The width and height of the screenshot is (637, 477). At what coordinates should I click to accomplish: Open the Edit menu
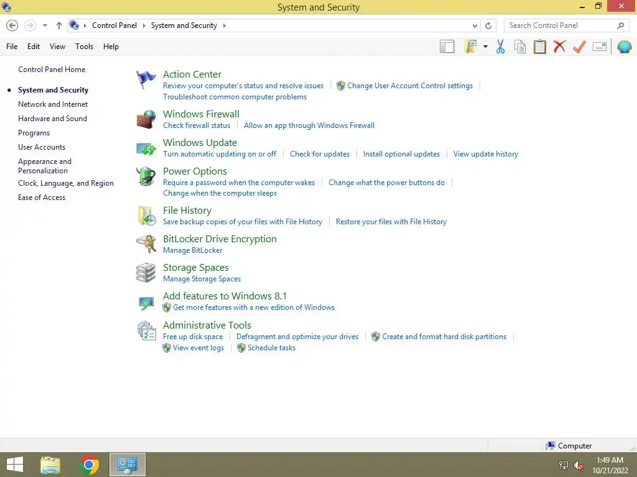point(34,47)
